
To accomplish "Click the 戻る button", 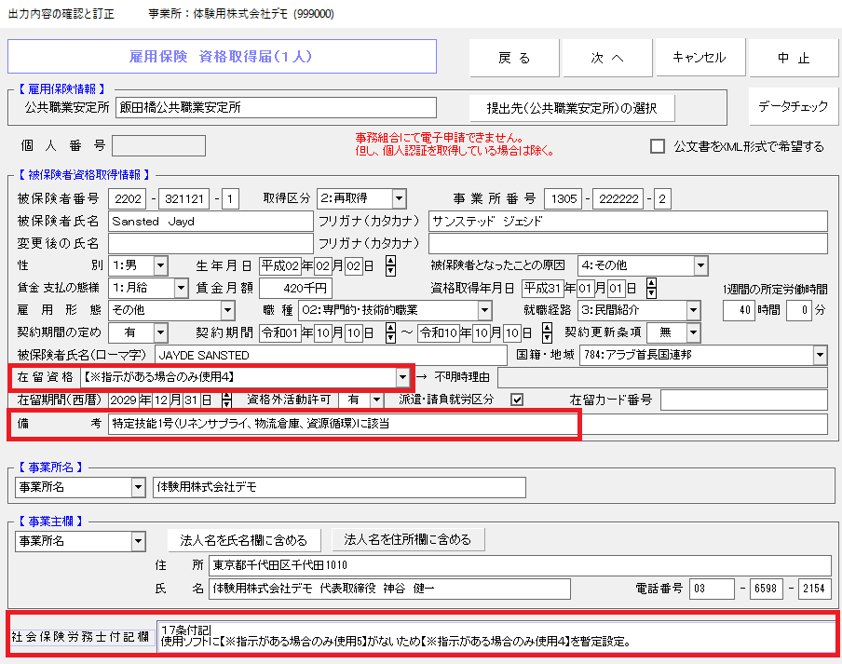I will 514,58.
